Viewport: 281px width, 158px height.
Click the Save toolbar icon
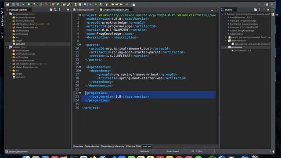coord(14,4)
